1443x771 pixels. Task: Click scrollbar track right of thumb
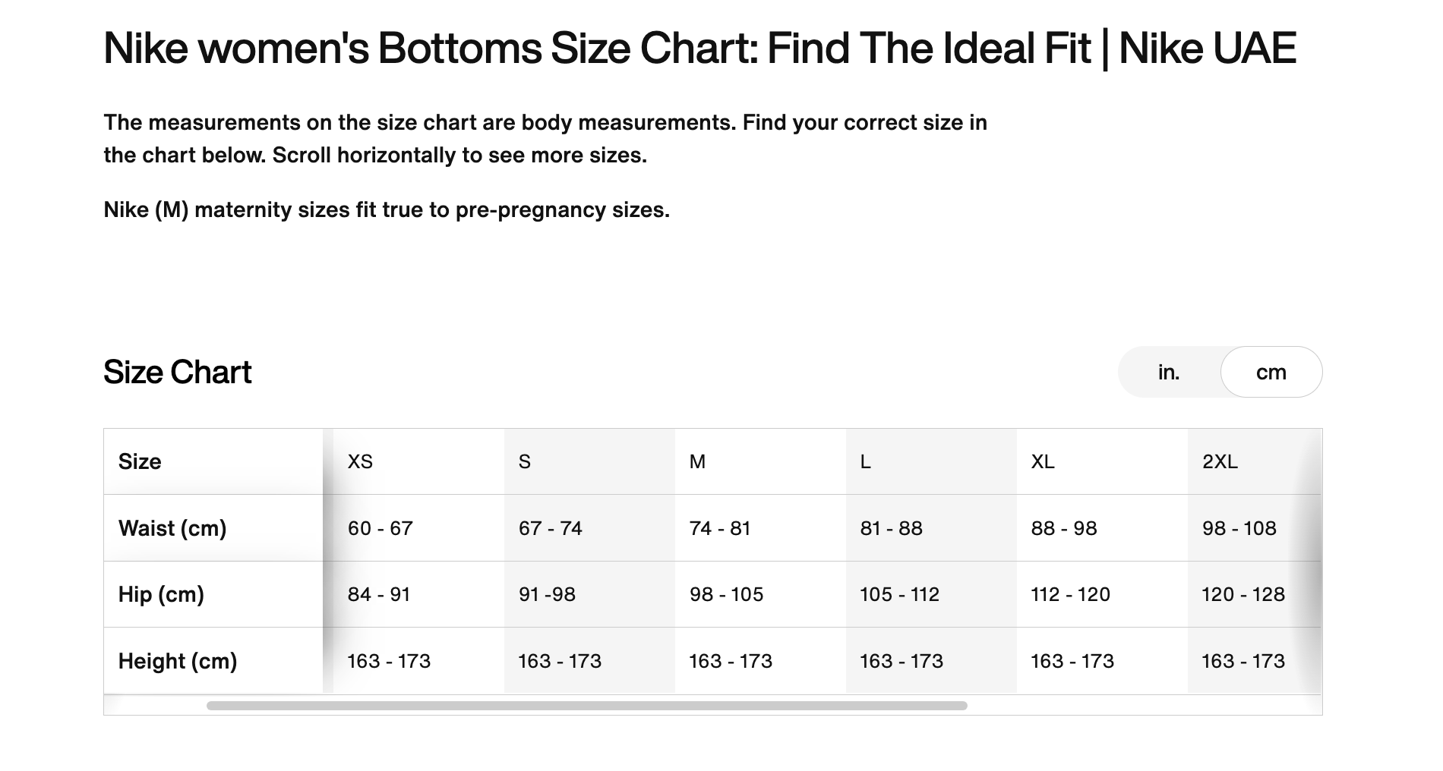1139,706
